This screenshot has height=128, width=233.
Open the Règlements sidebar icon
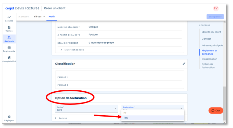point(9,49)
